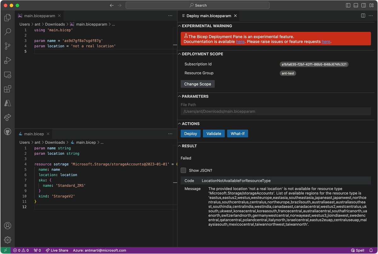
Task: Collapse the Deployment Scope section
Action: (201, 54)
